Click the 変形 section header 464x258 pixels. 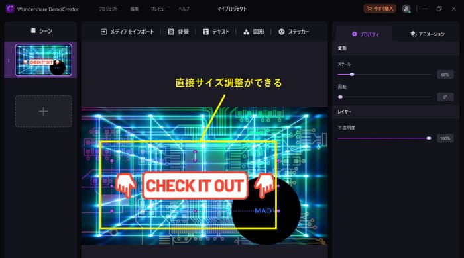point(396,48)
